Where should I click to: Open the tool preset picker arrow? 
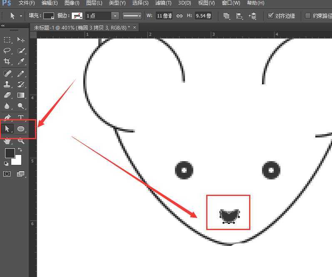coord(21,16)
